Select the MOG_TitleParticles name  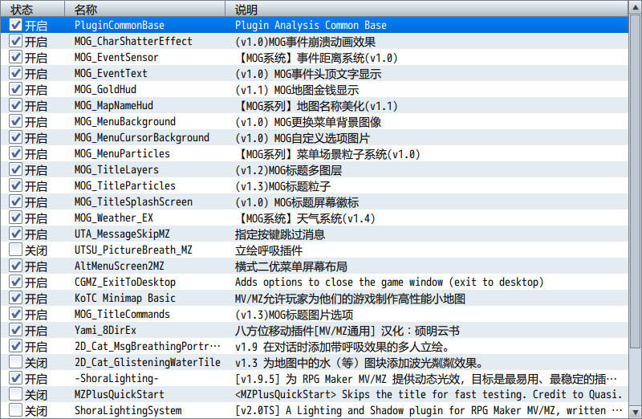pyautogui.click(x=125, y=186)
